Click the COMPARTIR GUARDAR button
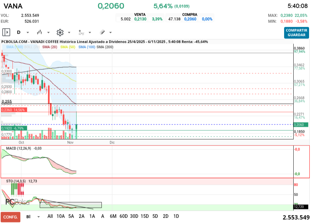 coord(296,32)
